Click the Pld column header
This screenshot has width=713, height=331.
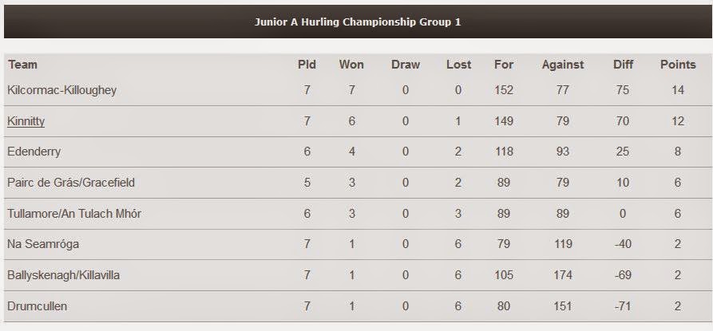click(x=307, y=65)
